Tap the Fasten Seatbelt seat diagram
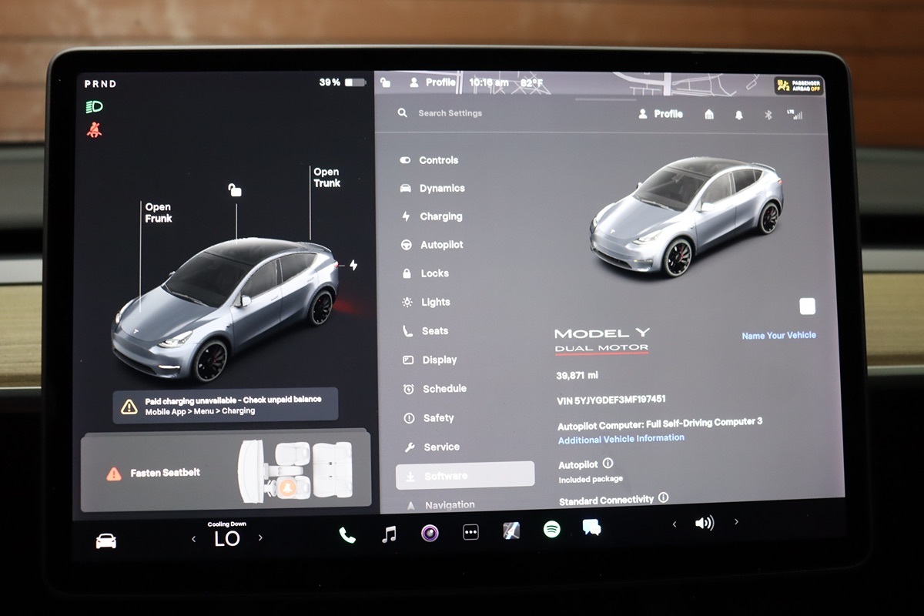924x616 pixels. (x=294, y=470)
